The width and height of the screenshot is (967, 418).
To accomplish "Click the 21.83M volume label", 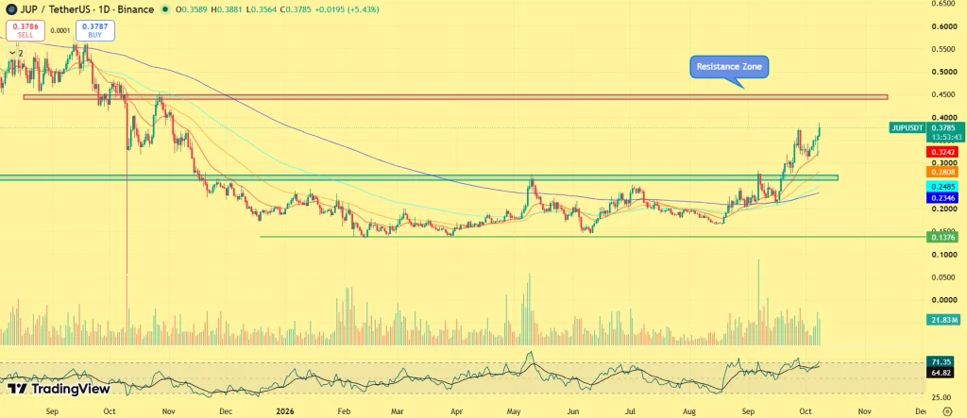I will pos(943,320).
